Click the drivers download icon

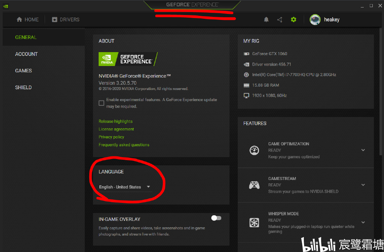(55, 19)
